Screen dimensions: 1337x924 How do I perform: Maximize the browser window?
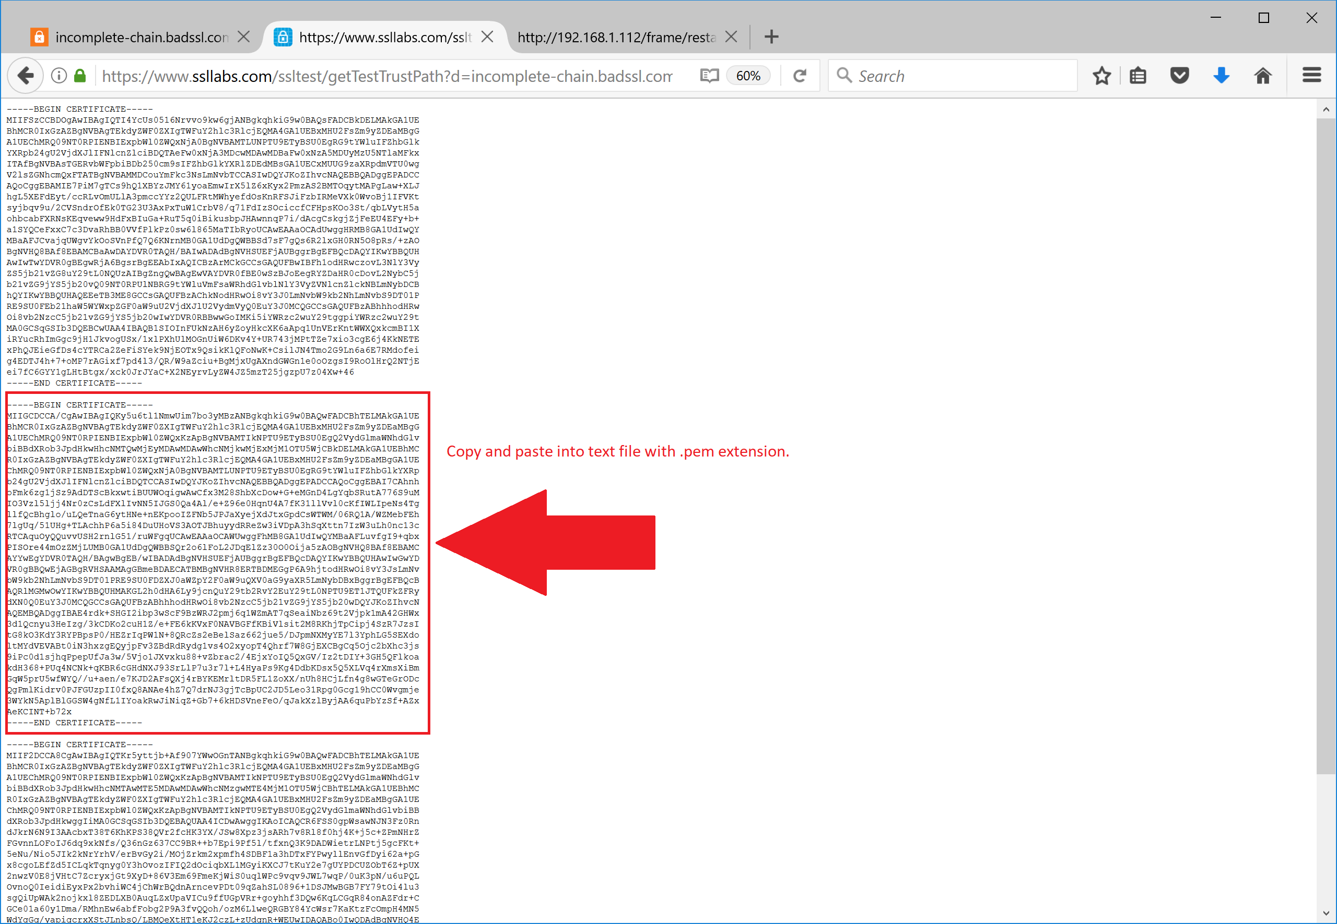point(1264,18)
